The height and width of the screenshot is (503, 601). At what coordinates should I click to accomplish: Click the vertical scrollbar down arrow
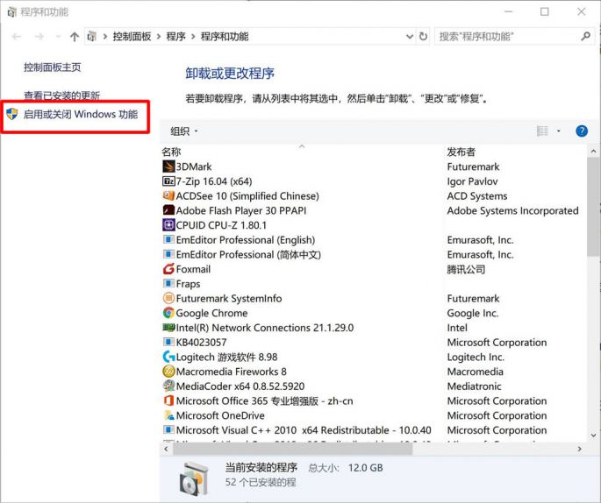click(593, 436)
